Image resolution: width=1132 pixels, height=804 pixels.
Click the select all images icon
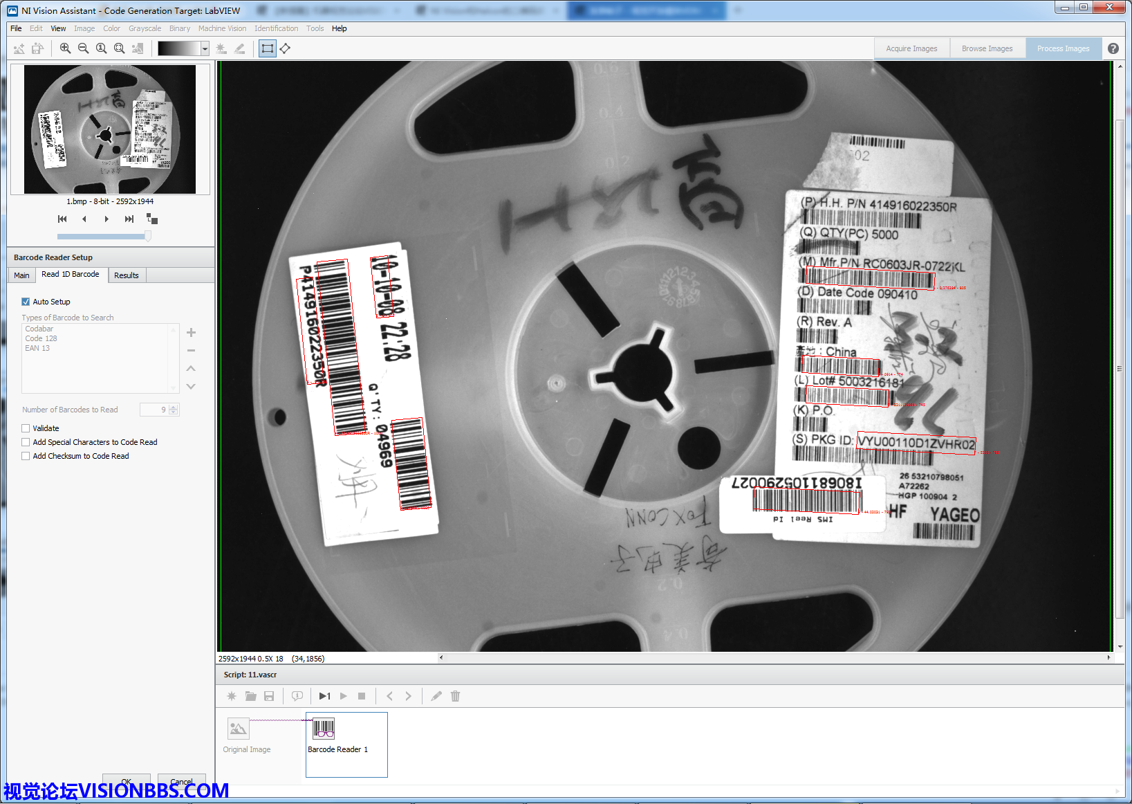(x=152, y=219)
